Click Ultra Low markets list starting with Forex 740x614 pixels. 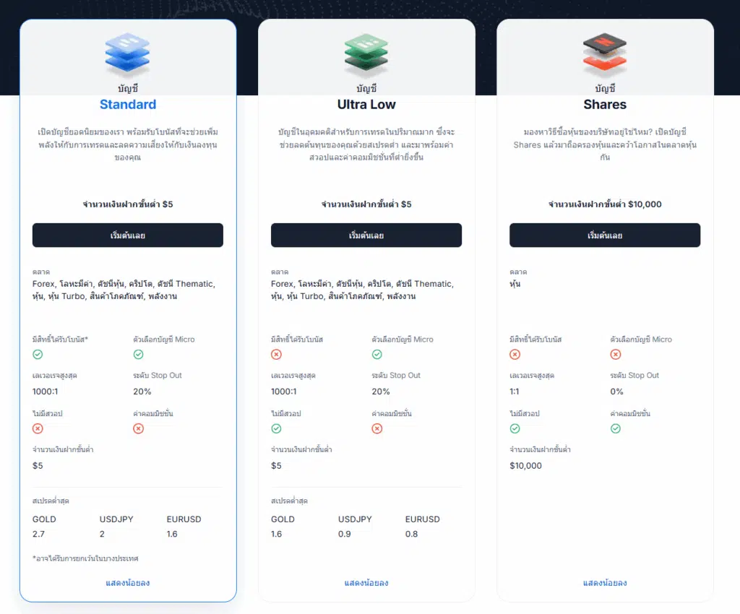pyautogui.click(x=363, y=290)
